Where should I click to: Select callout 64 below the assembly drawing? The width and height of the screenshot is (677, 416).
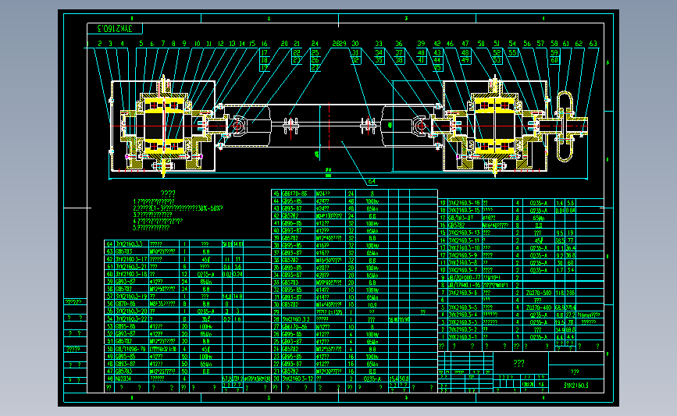(x=372, y=182)
